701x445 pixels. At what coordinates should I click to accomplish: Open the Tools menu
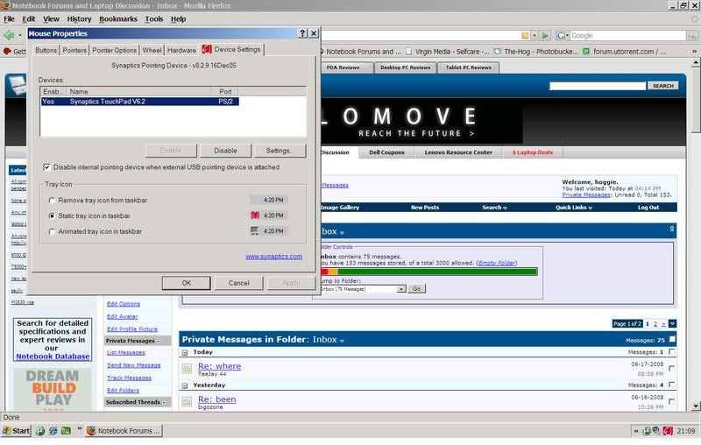(x=154, y=19)
